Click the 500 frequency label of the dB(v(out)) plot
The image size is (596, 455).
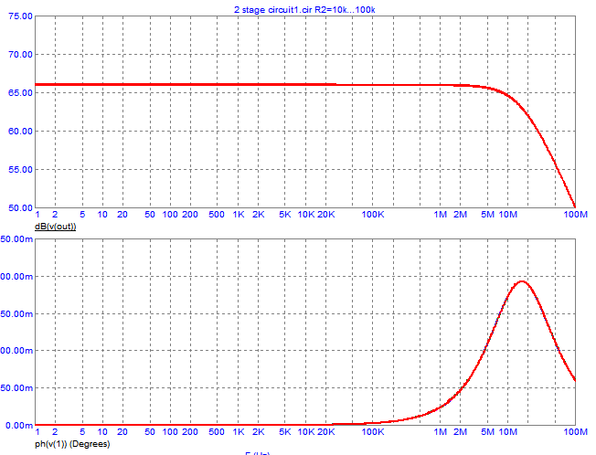coord(217,215)
